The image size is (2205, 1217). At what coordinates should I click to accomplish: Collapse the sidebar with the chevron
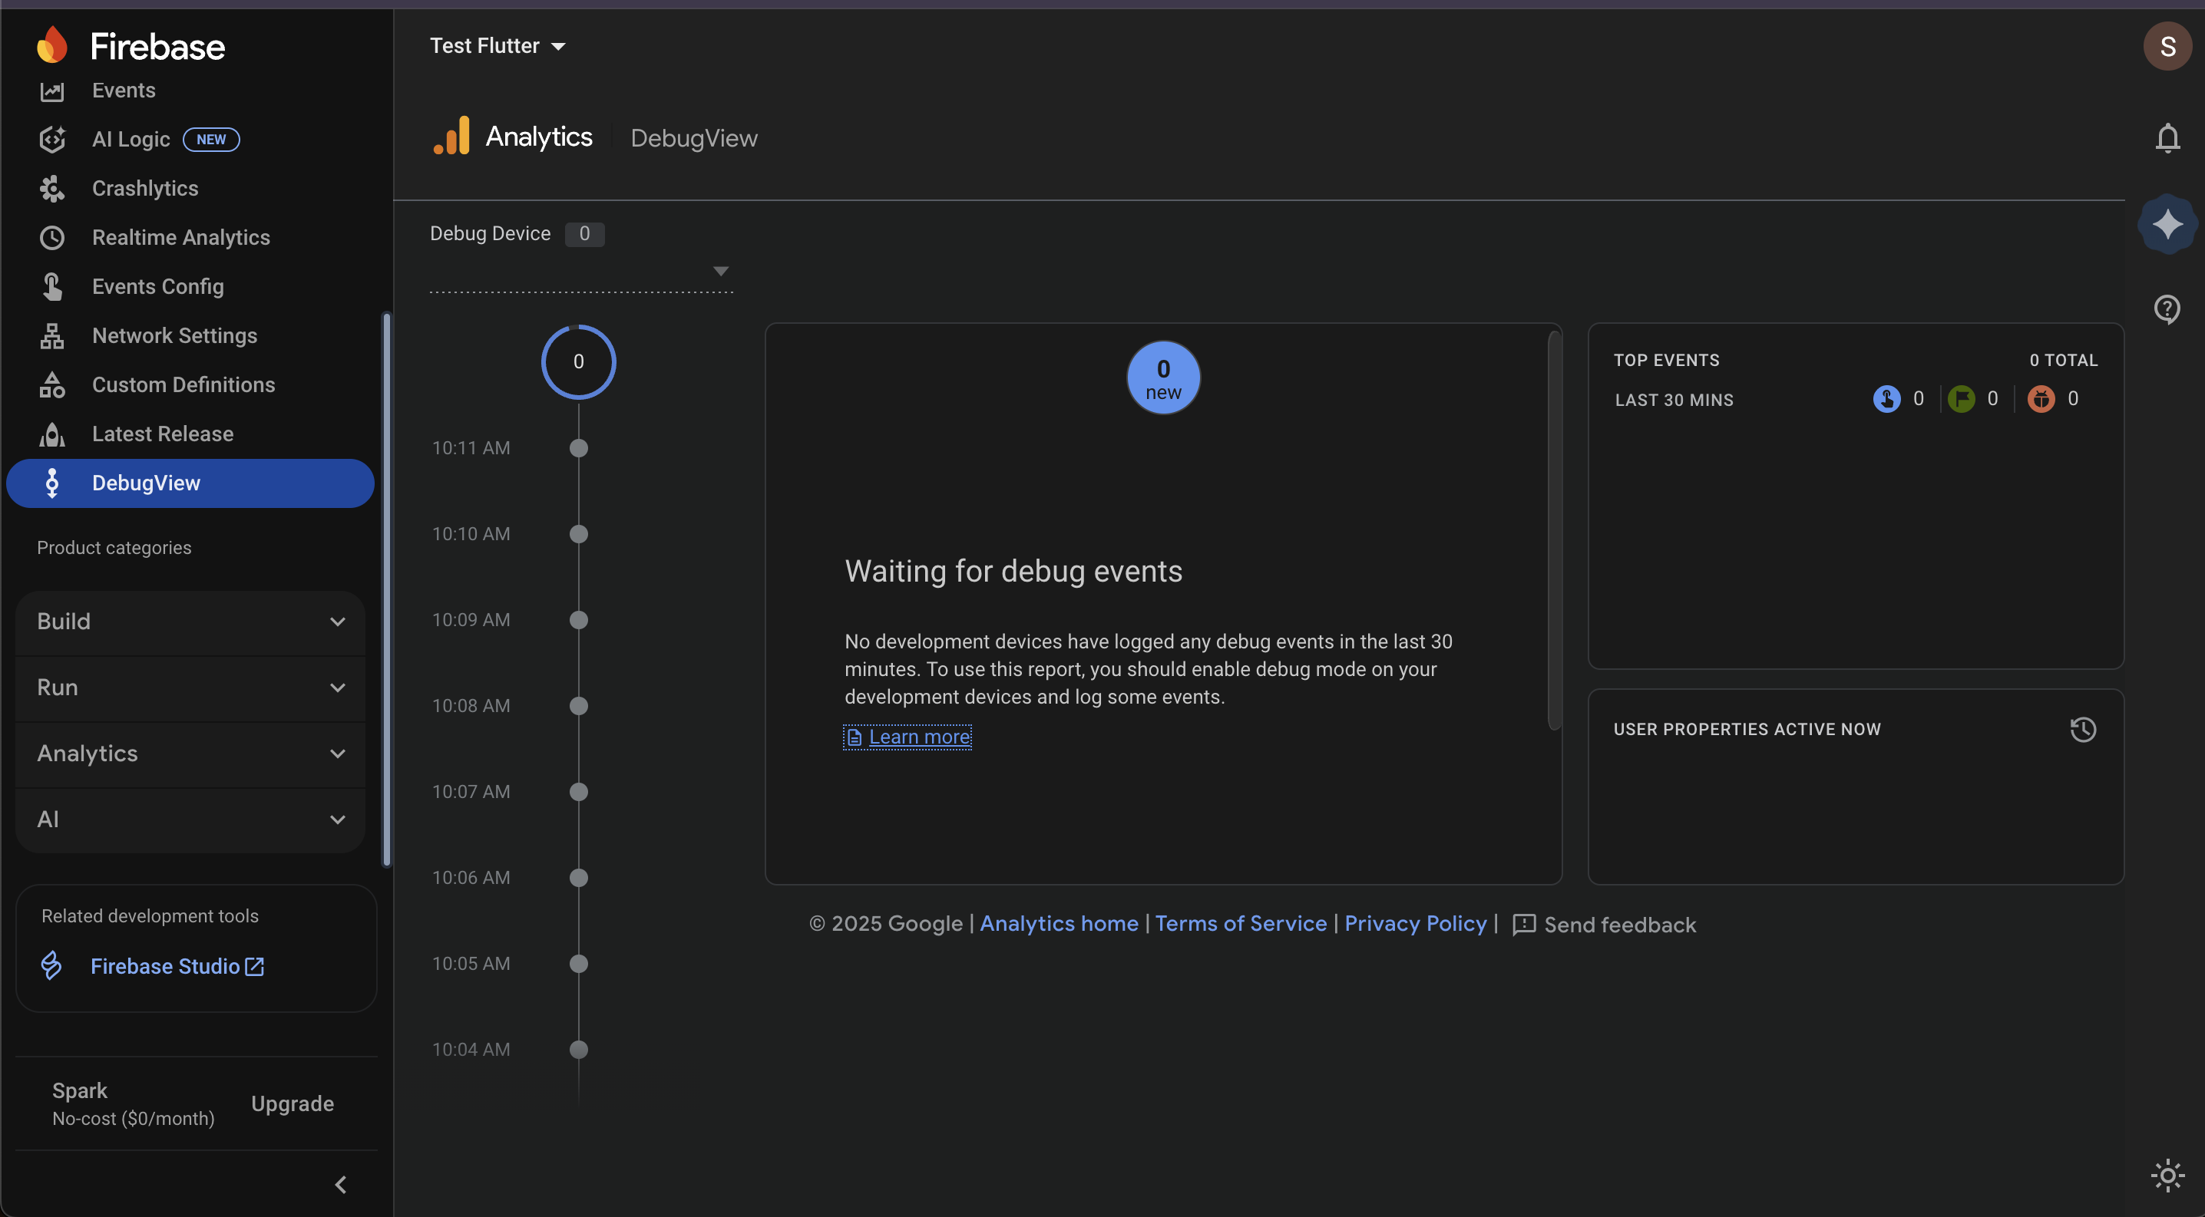coord(341,1185)
